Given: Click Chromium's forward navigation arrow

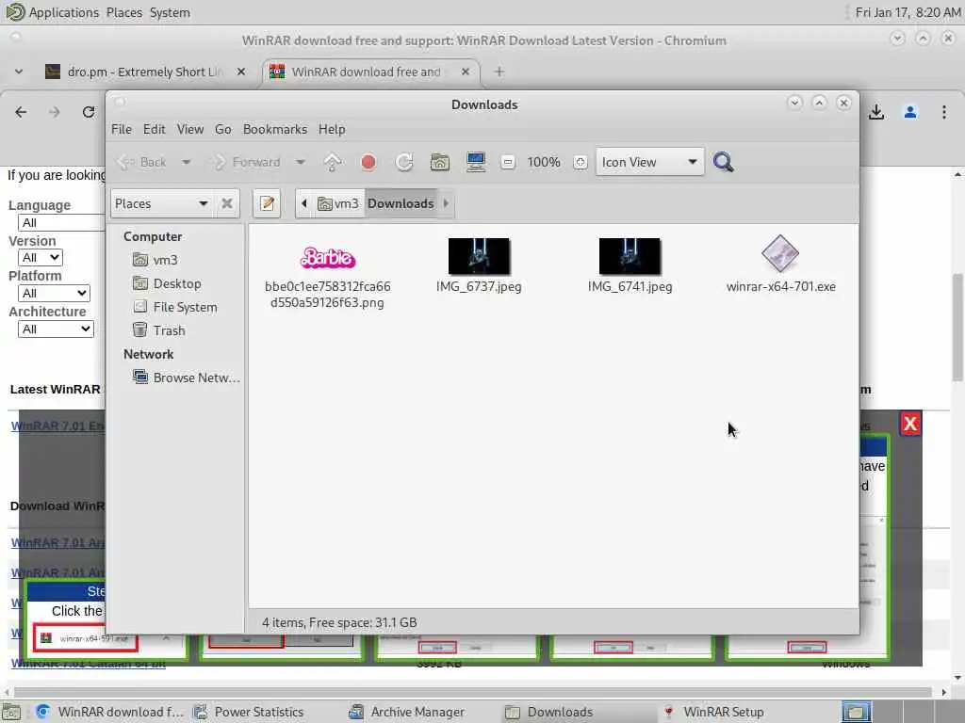Looking at the screenshot, I should (x=55, y=112).
